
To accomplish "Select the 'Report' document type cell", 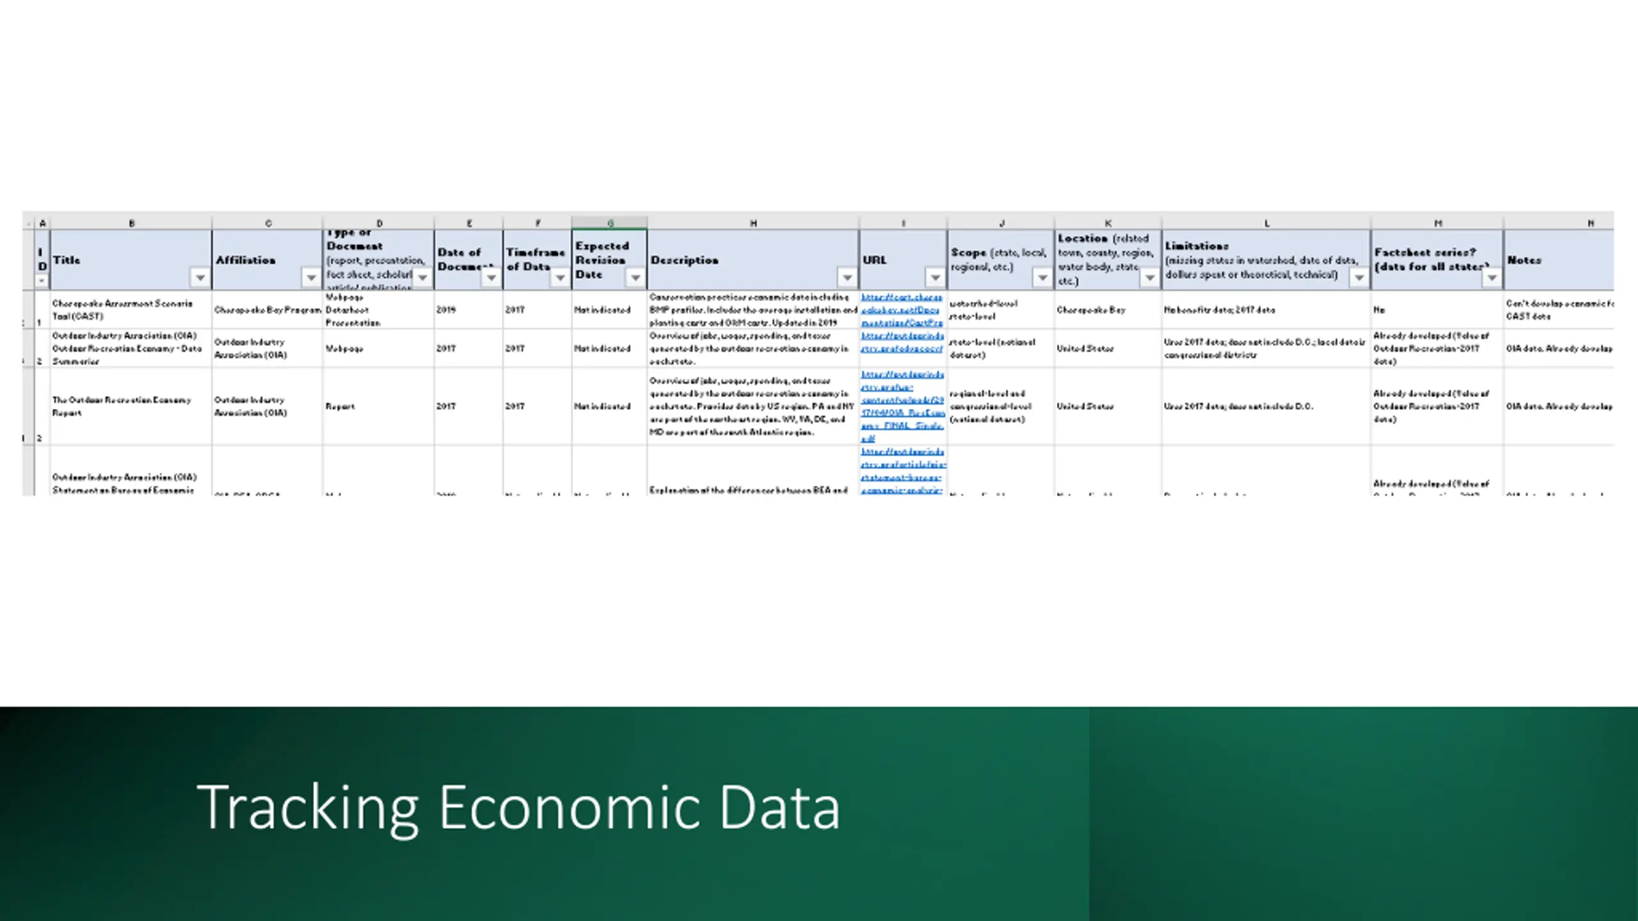I will pyautogui.click(x=379, y=406).
